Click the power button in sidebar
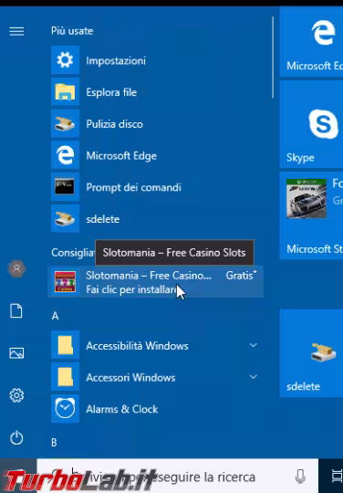Viewport: 343px width, 493px height. point(16,437)
